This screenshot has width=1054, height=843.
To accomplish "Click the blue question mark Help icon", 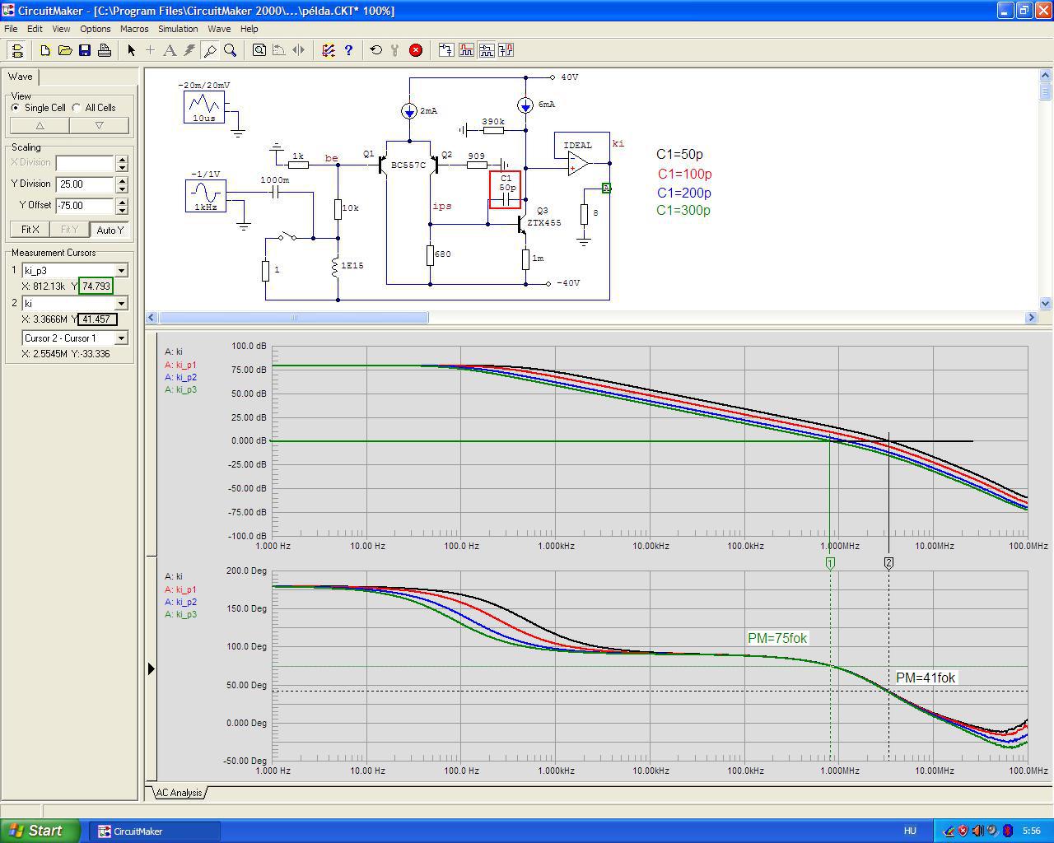I will click(x=348, y=50).
